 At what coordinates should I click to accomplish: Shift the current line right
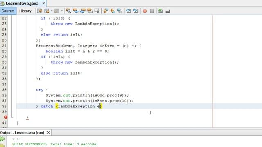(x=136, y=11)
